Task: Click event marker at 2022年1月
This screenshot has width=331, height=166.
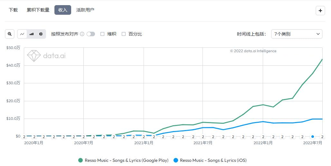Action: pyautogui.click(x=263, y=137)
